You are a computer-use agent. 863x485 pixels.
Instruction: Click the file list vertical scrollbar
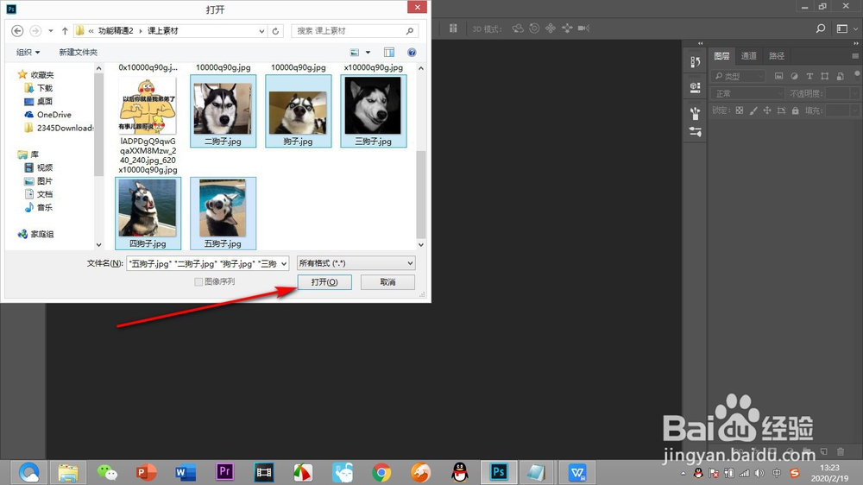pos(421,192)
